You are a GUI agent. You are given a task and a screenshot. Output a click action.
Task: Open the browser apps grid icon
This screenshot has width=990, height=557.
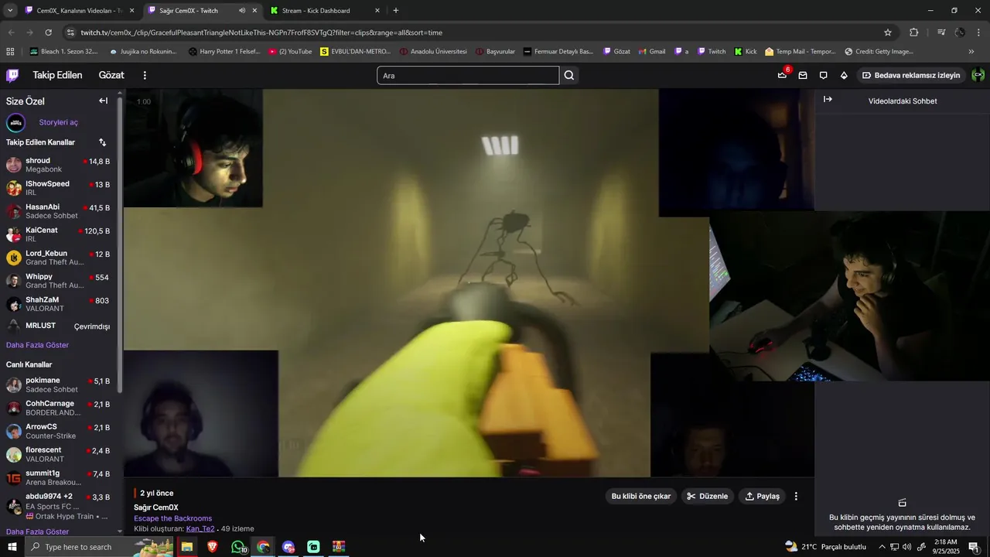click(10, 52)
